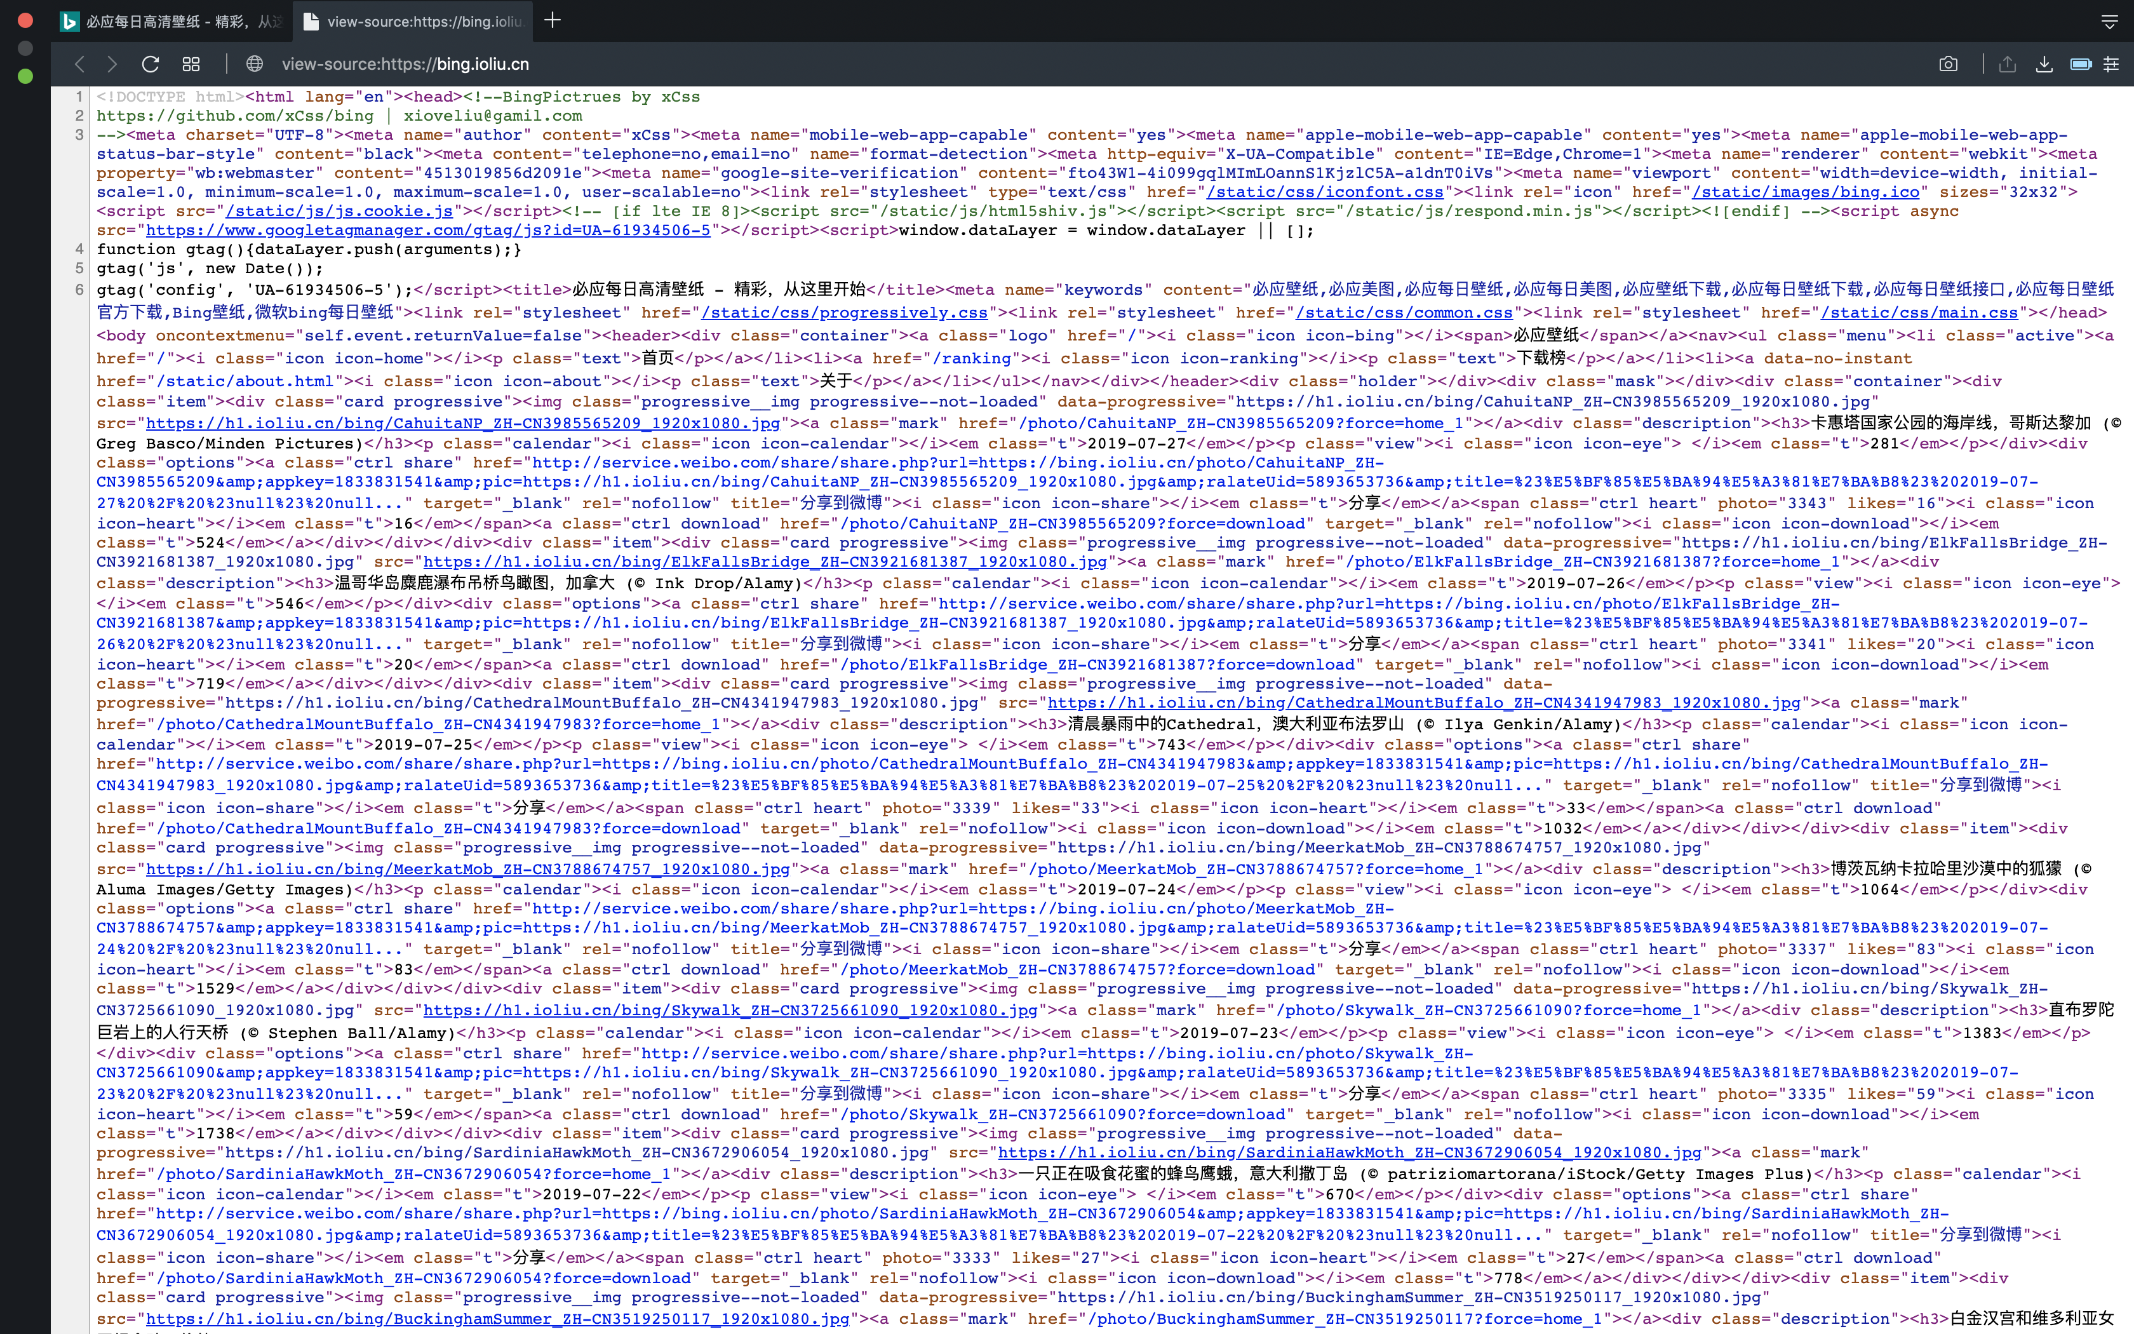Viewport: 2134px width, 1334px height.
Task: Click line number 5 in gutter
Action: (79, 268)
